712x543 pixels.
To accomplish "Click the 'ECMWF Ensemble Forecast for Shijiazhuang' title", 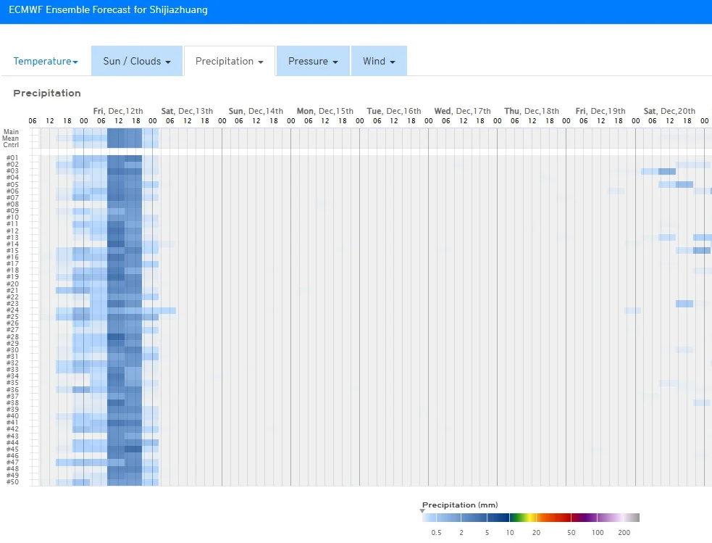I will tap(108, 9).
